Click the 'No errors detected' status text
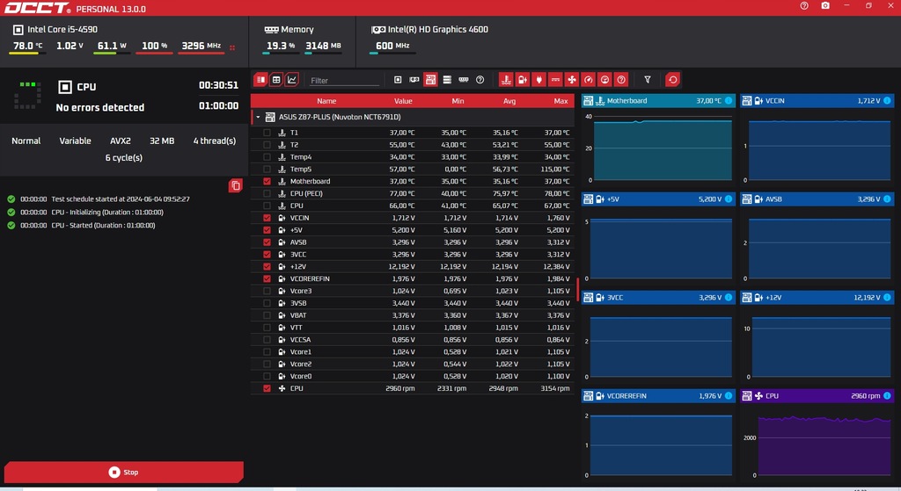901x491 pixels. tap(100, 107)
